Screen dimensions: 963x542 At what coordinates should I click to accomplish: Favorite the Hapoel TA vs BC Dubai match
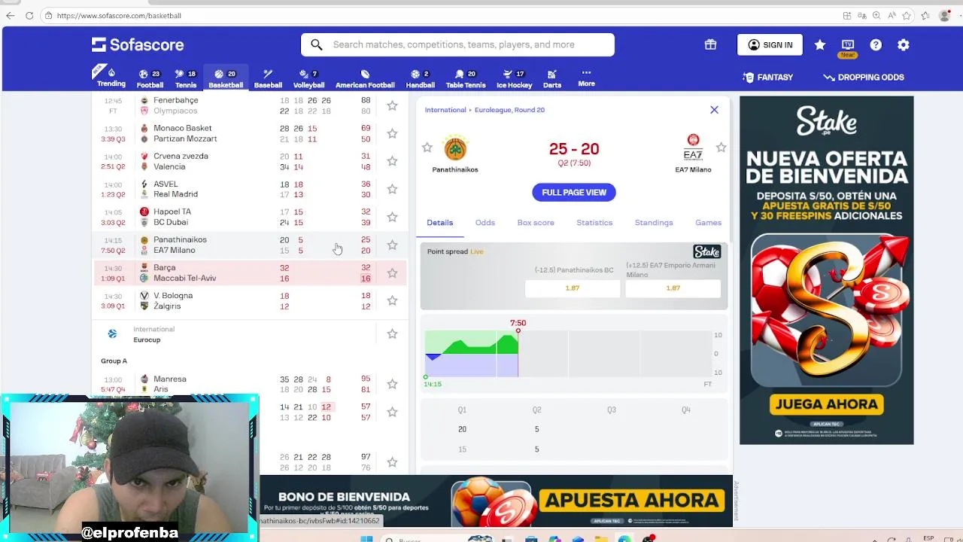(392, 217)
